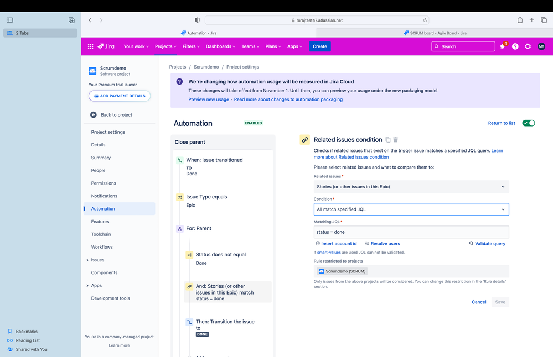This screenshot has height=357, width=553.
Task: Copy the Related issues condition component
Action: pos(388,140)
